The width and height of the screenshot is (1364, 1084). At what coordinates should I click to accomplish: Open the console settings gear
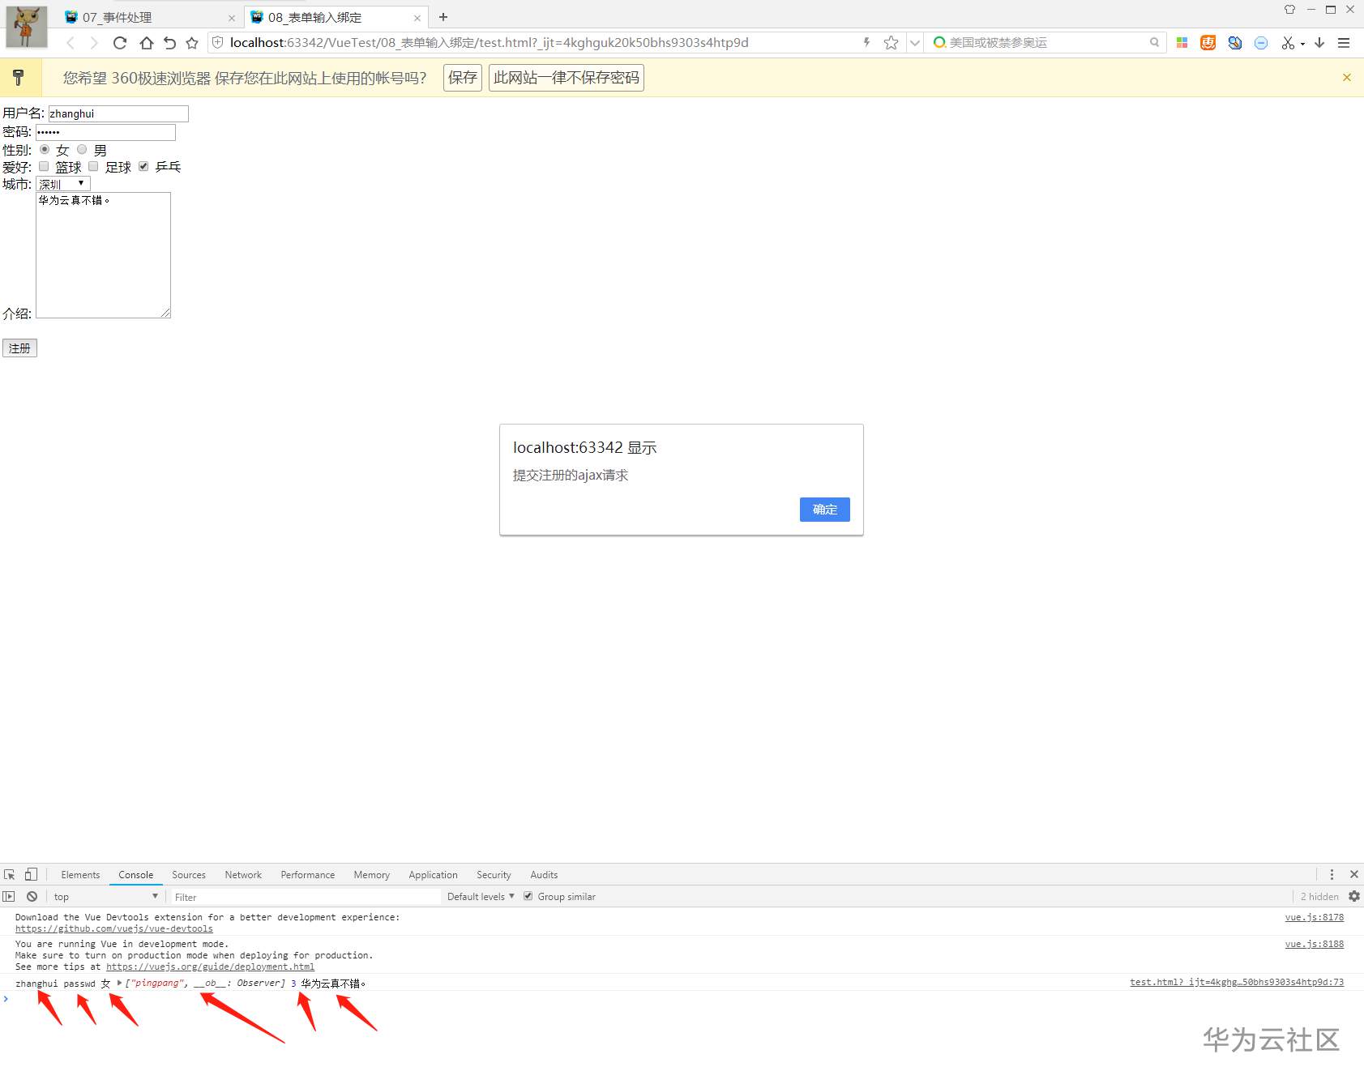[1354, 897]
